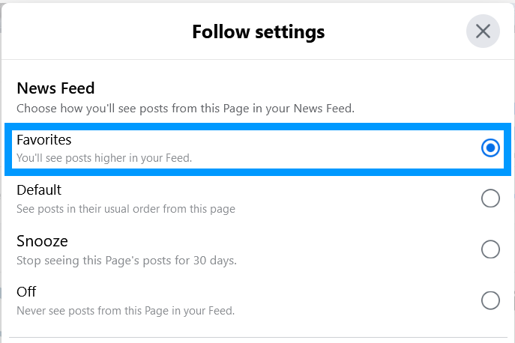Select the Favorites radio button
Screen dimensions: 515x343
point(490,148)
